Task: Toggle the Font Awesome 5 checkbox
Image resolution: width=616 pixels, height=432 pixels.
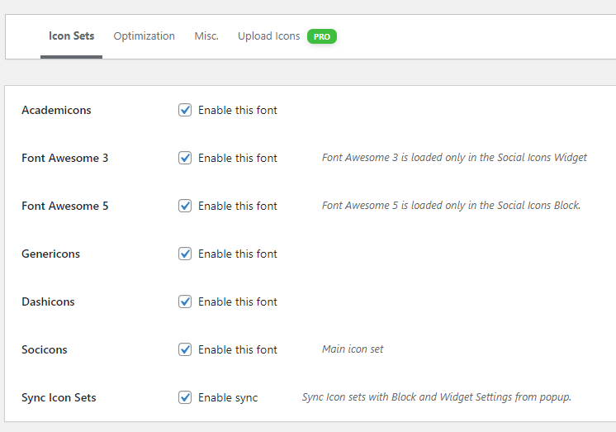Action: [185, 206]
